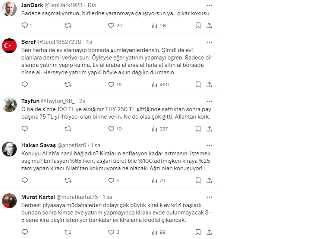Share Tayfun's tweet
The image size is (312, 239).
tap(209, 129)
